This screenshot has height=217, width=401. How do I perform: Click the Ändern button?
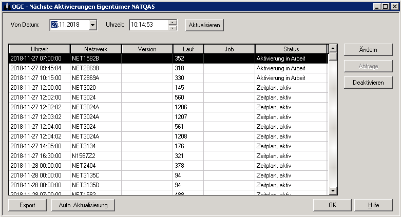pyautogui.click(x=368, y=50)
